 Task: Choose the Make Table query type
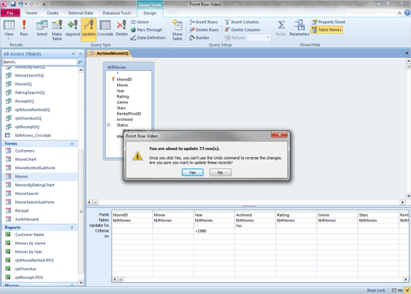click(x=57, y=30)
